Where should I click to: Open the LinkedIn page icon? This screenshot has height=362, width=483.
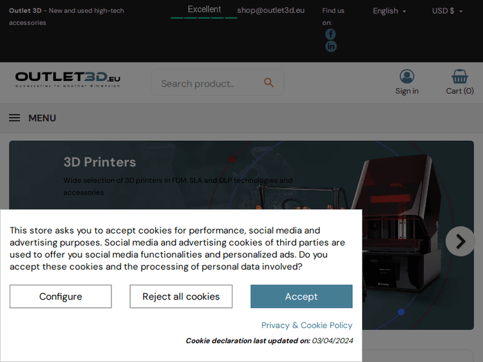pyautogui.click(x=330, y=46)
